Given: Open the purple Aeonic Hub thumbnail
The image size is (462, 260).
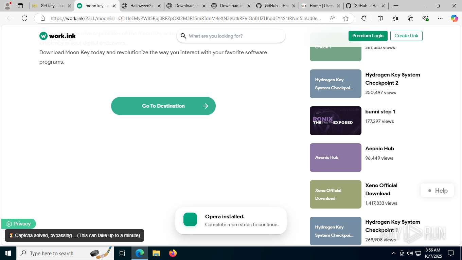Looking at the screenshot, I should coord(336,158).
